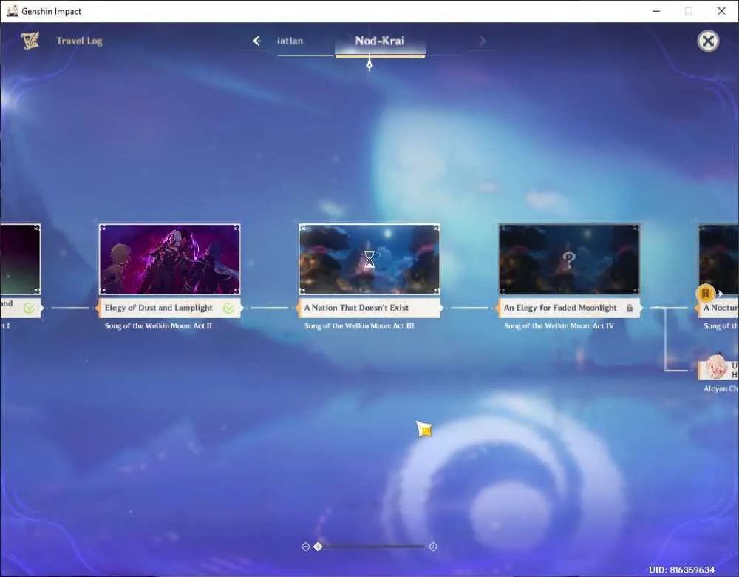739x577 pixels.
Task: Select A Nation That Doesn't Exist title
Action: tap(356, 308)
